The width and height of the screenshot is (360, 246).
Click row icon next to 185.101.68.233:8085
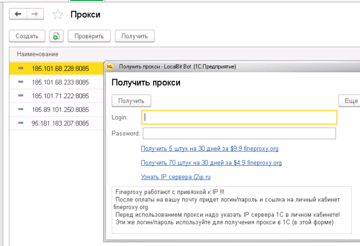21,82
